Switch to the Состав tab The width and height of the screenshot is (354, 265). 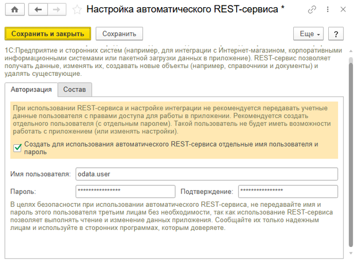click(x=75, y=89)
